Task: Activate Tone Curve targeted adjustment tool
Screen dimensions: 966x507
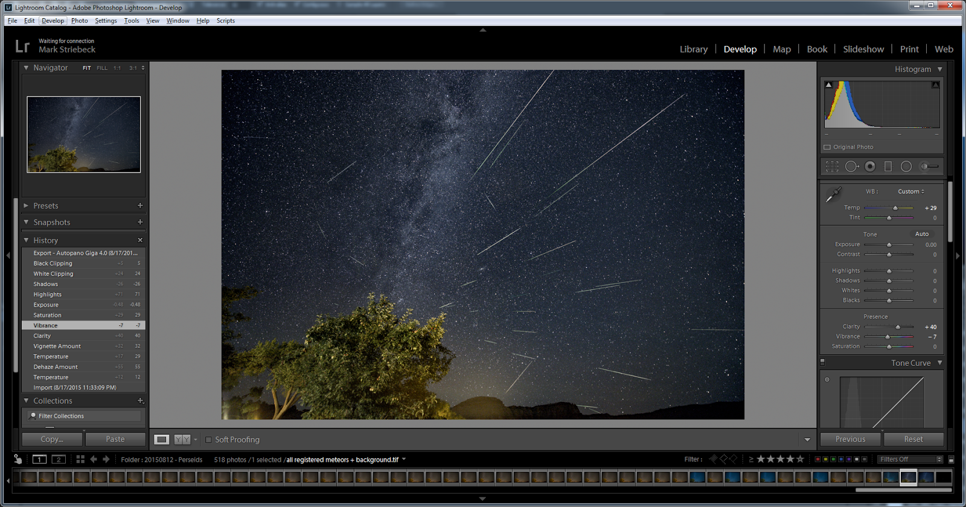Action: [x=827, y=380]
